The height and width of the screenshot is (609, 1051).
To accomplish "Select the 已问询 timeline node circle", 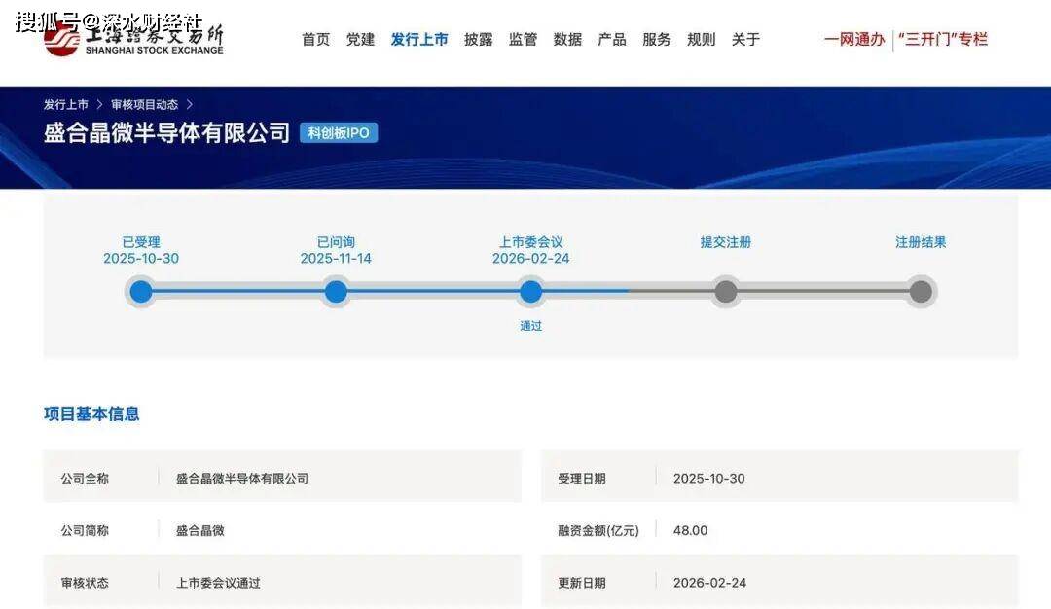I will [336, 291].
